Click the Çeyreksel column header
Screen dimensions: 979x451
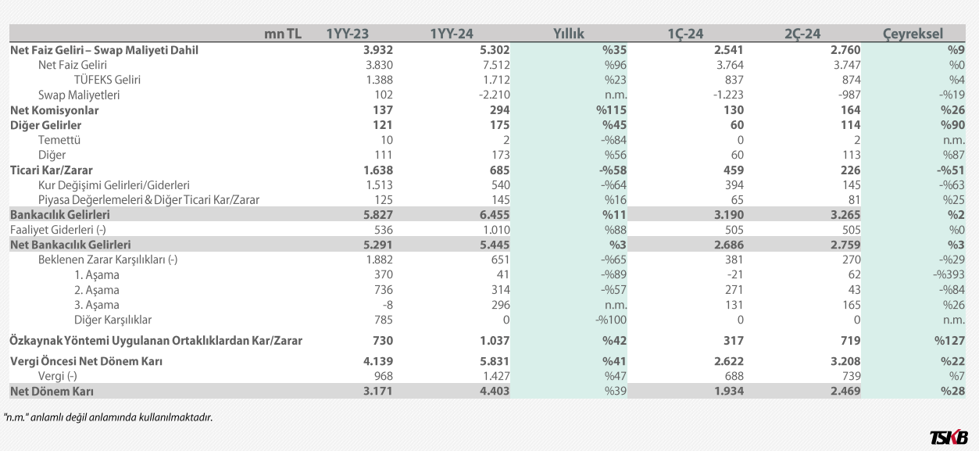point(913,34)
